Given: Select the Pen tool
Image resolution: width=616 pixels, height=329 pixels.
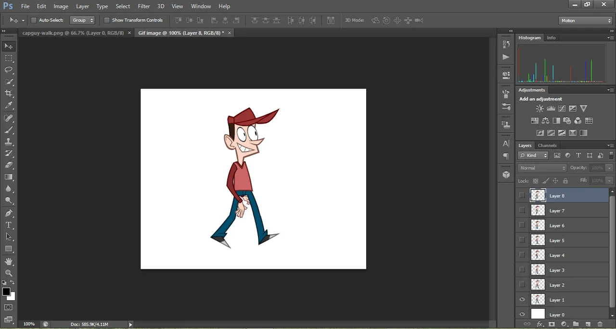Looking at the screenshot, I should pyautogui.click(x=9, y=213).
